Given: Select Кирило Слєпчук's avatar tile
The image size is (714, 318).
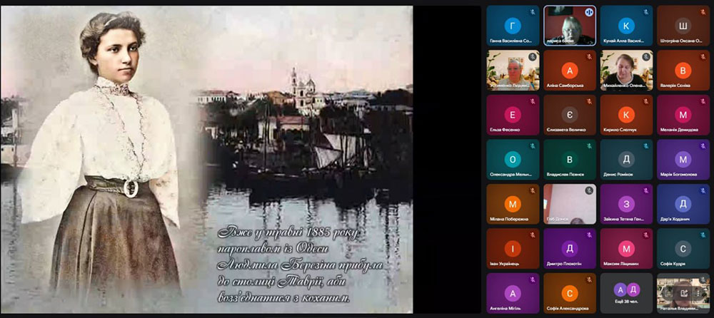Looking at the screenshot, I should point(626,115).
